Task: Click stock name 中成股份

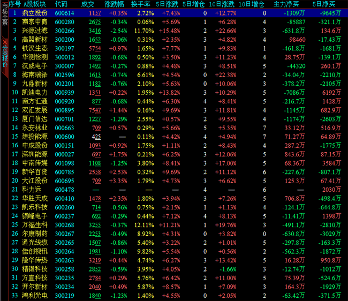Action: click(x=35, y=145)
